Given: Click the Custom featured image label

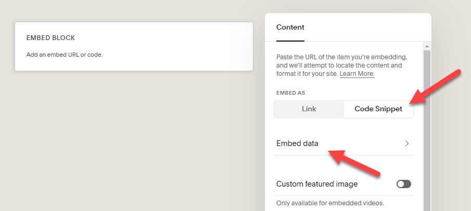Looking at the screenshot, I should pyautogui.click(x=316, y=184).
